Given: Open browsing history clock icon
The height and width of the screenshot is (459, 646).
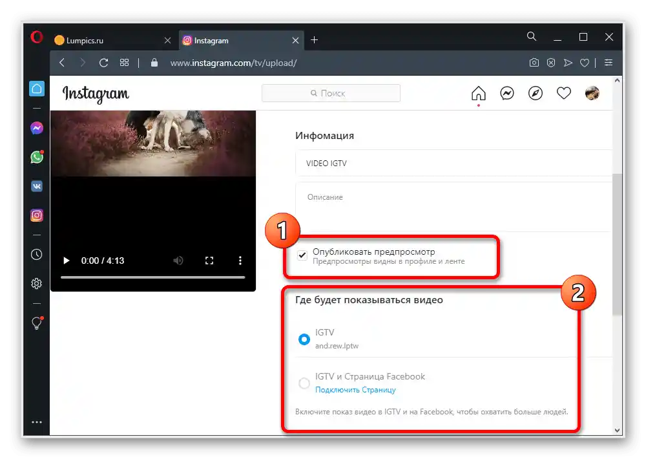Looking at the screenshot, I should coord(37,255).
